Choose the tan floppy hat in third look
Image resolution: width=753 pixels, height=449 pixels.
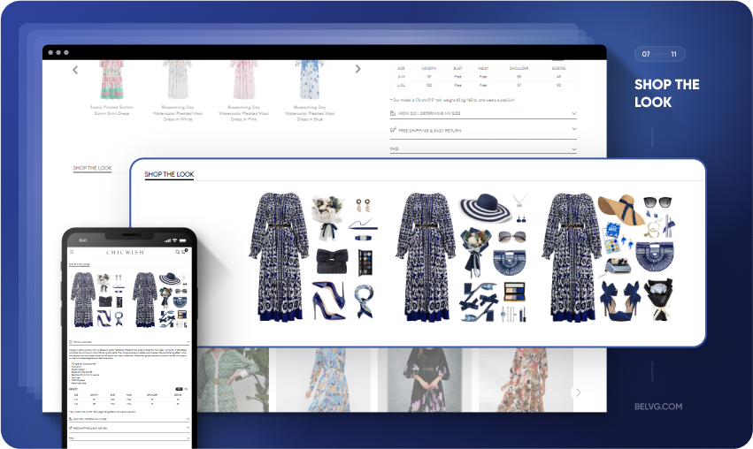[621, 209]
